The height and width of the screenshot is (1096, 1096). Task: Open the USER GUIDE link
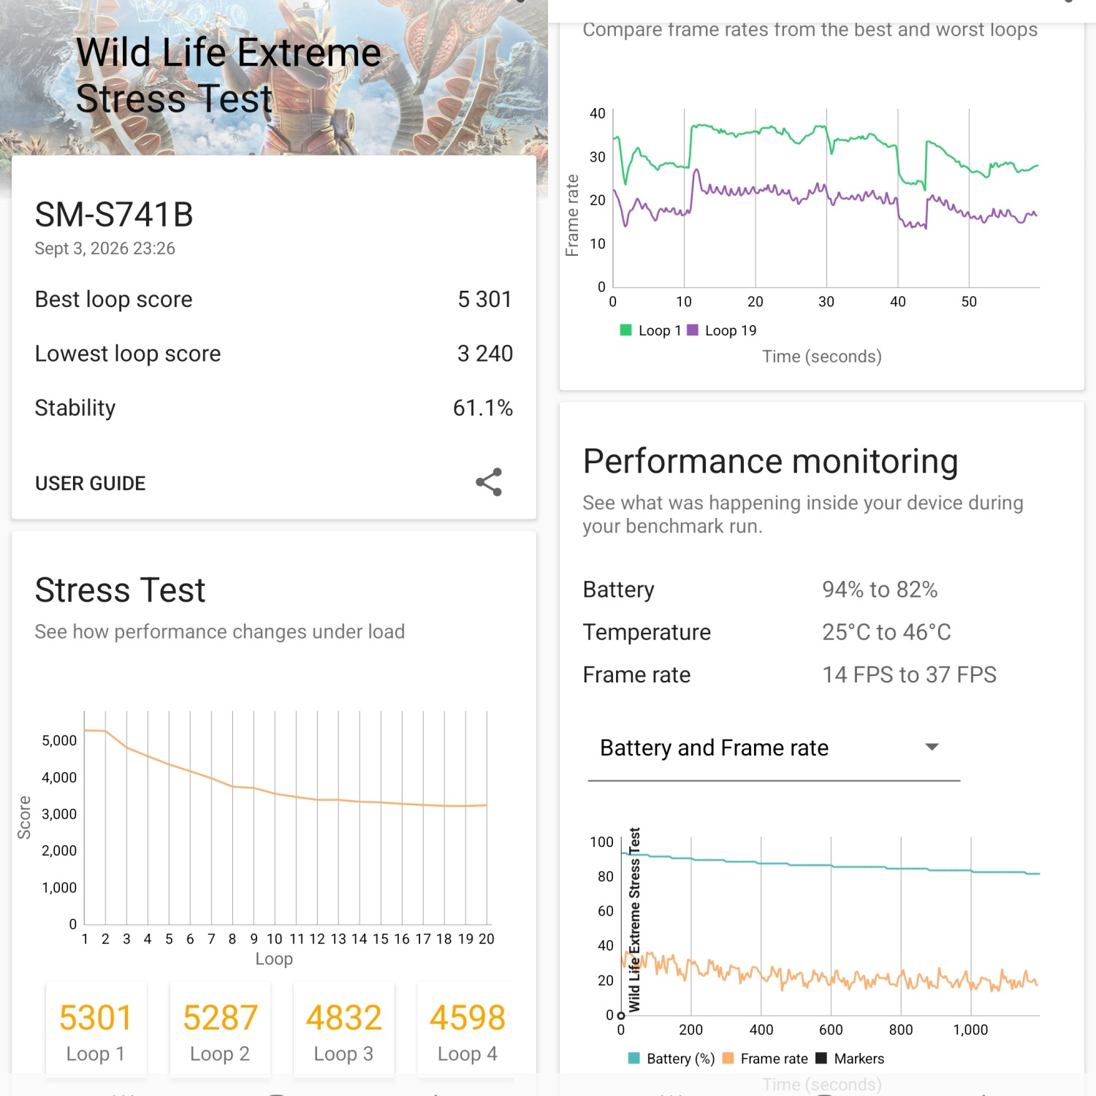pos(91,484)
